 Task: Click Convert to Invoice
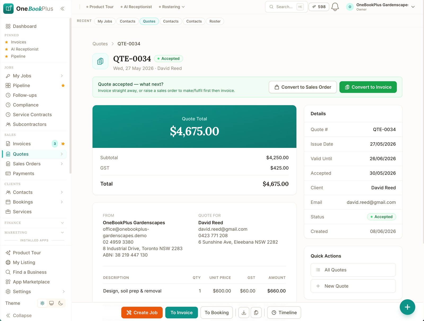pyautogui.click(x=368, y=87)
